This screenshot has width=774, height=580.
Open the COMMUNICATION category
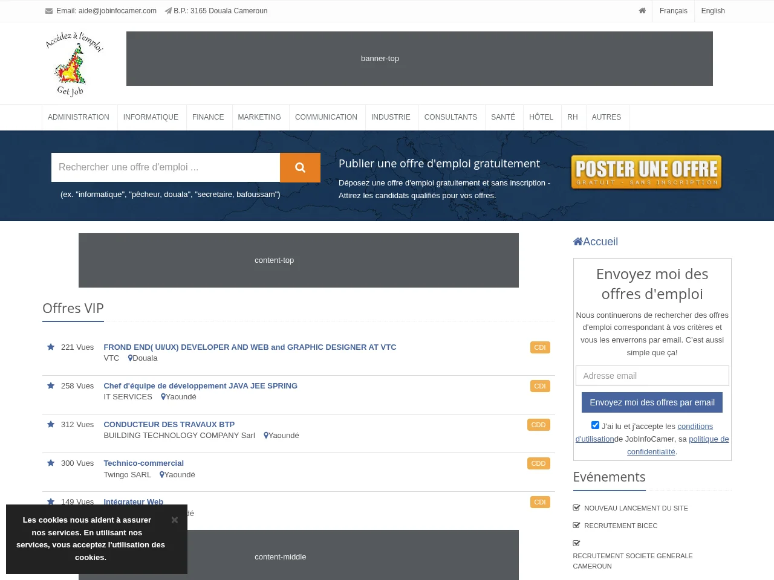326,117
